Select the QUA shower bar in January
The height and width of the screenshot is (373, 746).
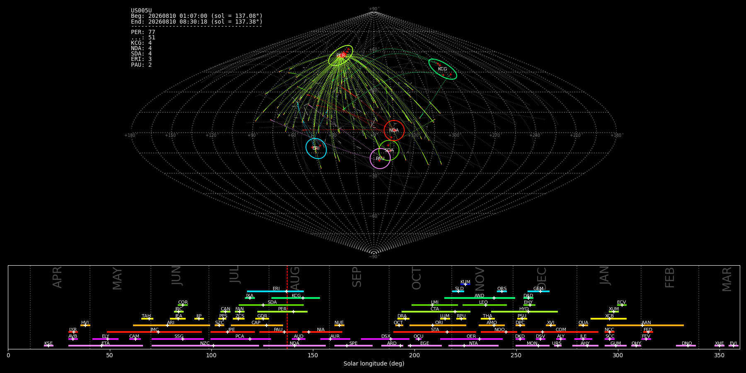click(583, 325)
